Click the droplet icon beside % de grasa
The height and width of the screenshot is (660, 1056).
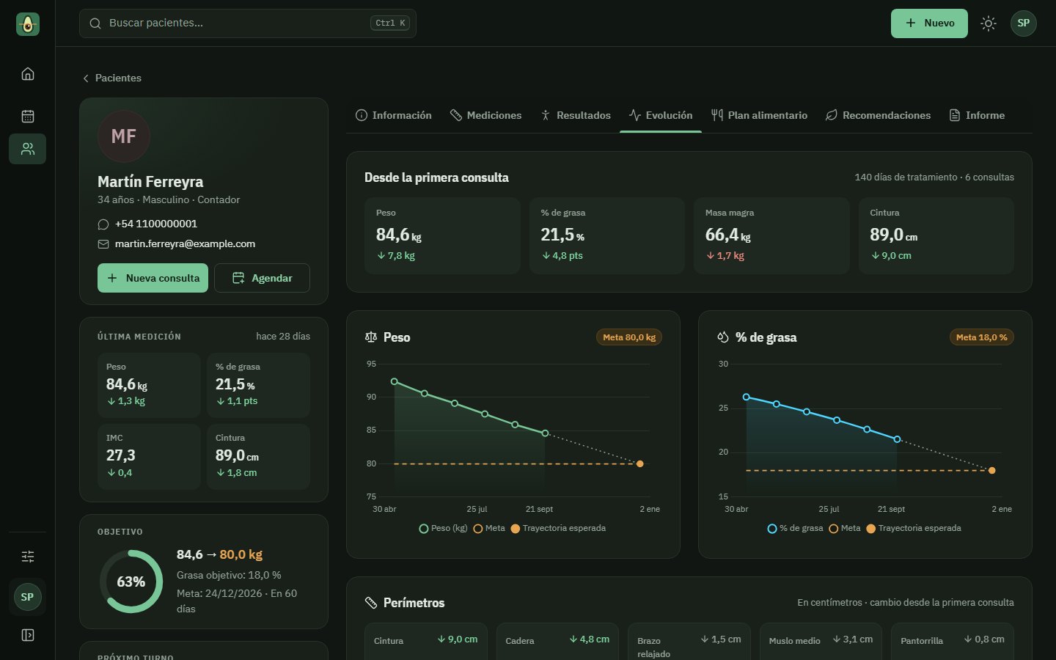pos(723,337)
